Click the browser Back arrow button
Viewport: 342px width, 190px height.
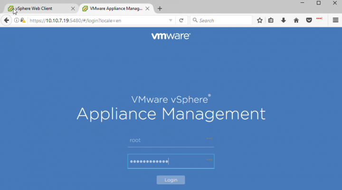[x=7, y=20]
